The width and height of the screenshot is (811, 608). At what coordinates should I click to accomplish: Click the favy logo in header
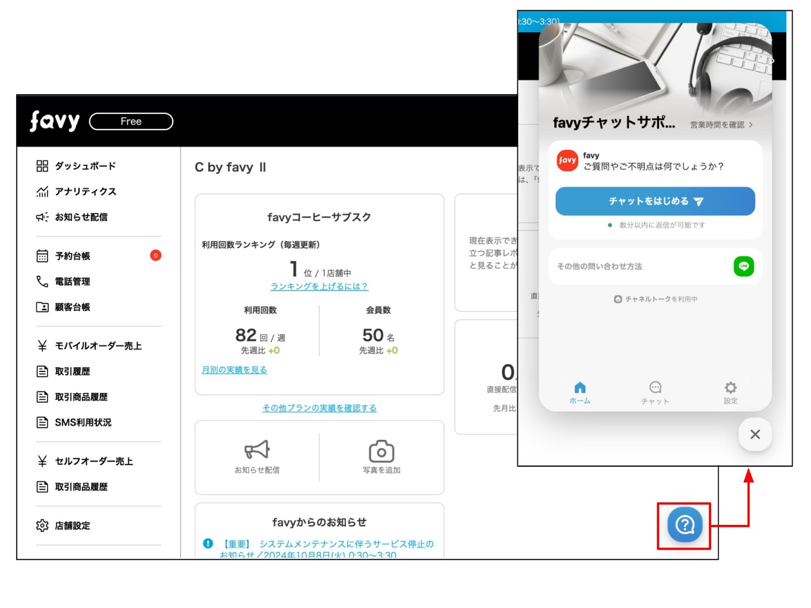coord(55,121)
